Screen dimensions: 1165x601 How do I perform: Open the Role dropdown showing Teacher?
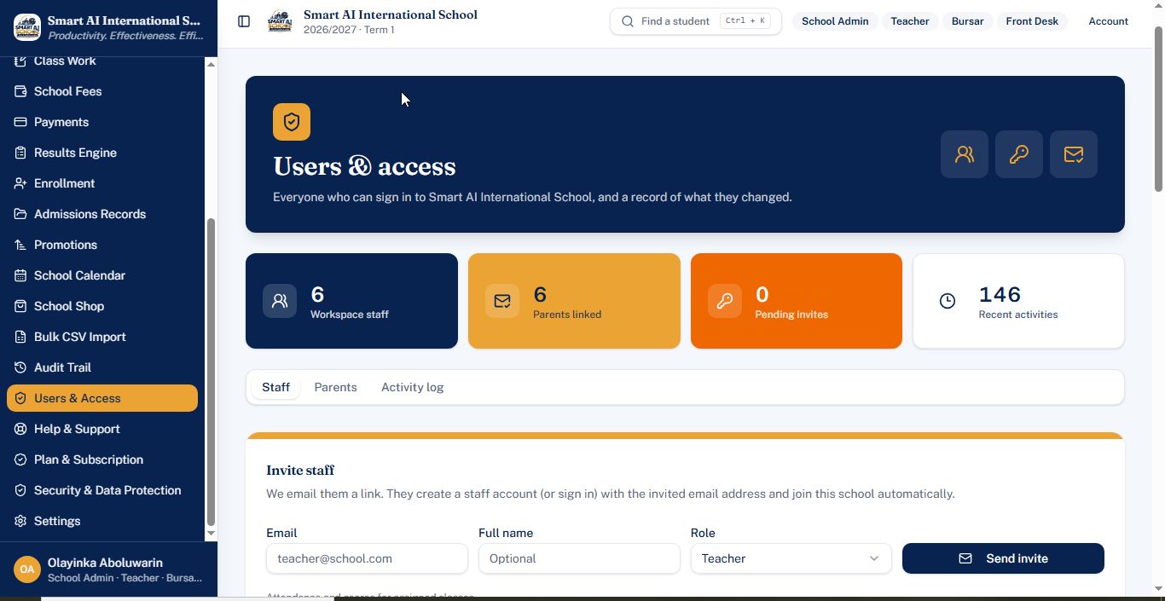791,558
